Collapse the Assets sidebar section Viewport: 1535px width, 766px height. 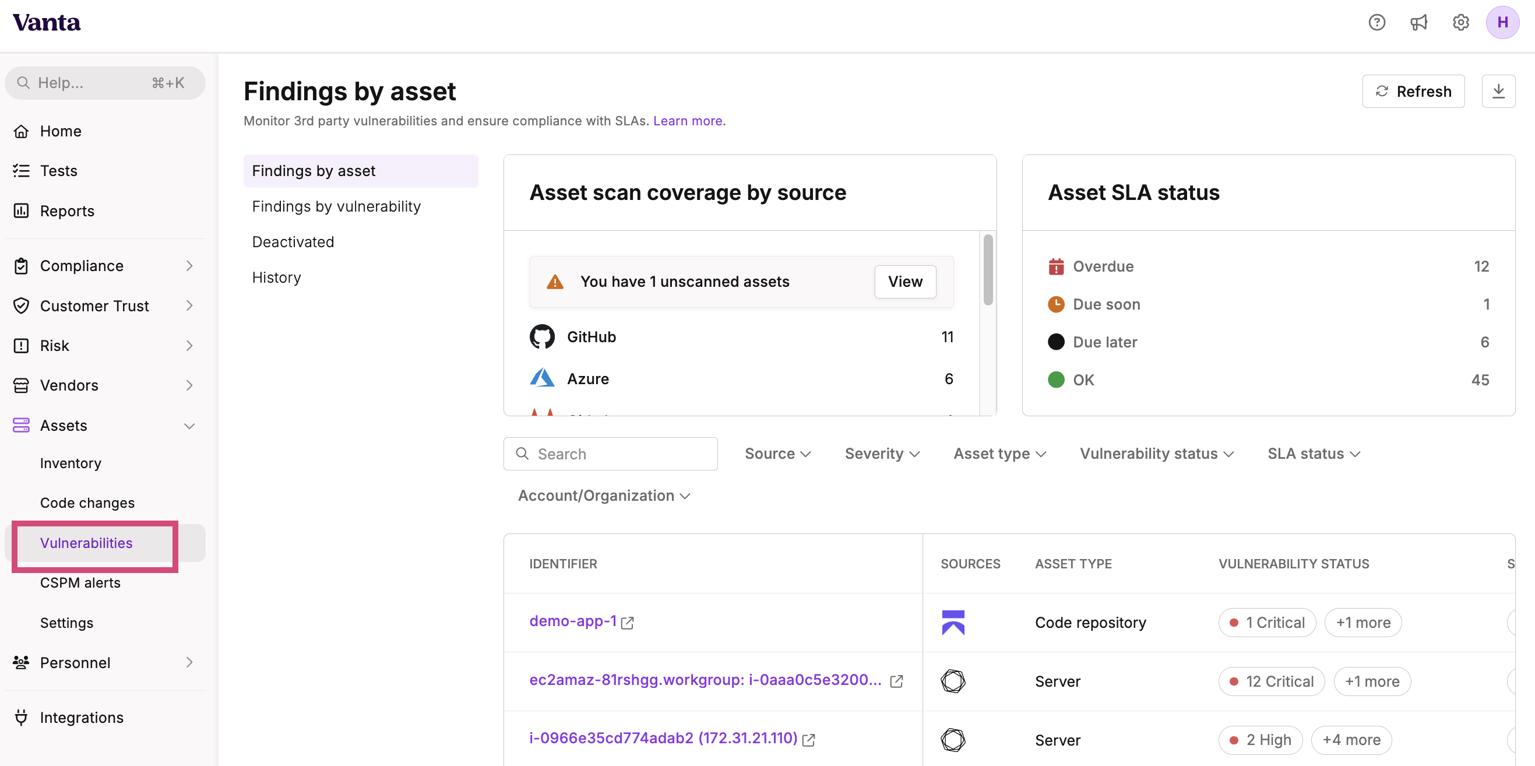coord(189,426)
